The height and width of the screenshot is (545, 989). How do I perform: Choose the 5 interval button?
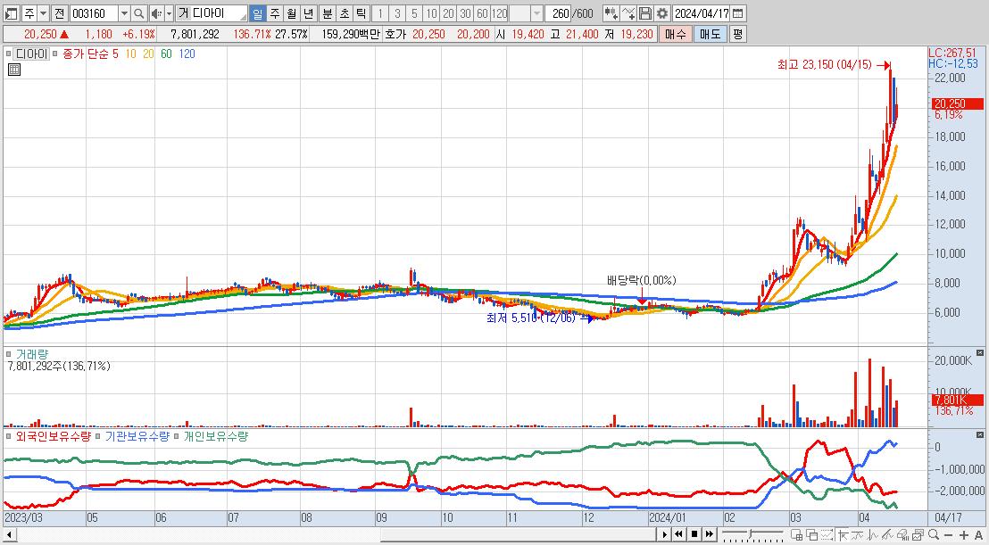point(414,13)
